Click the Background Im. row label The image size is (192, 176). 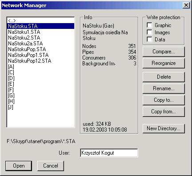(x=99, y=64)
